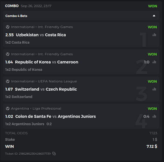
Task: Open the Switzerland vs Czech Republic match
Action: (x=46, y=89)
